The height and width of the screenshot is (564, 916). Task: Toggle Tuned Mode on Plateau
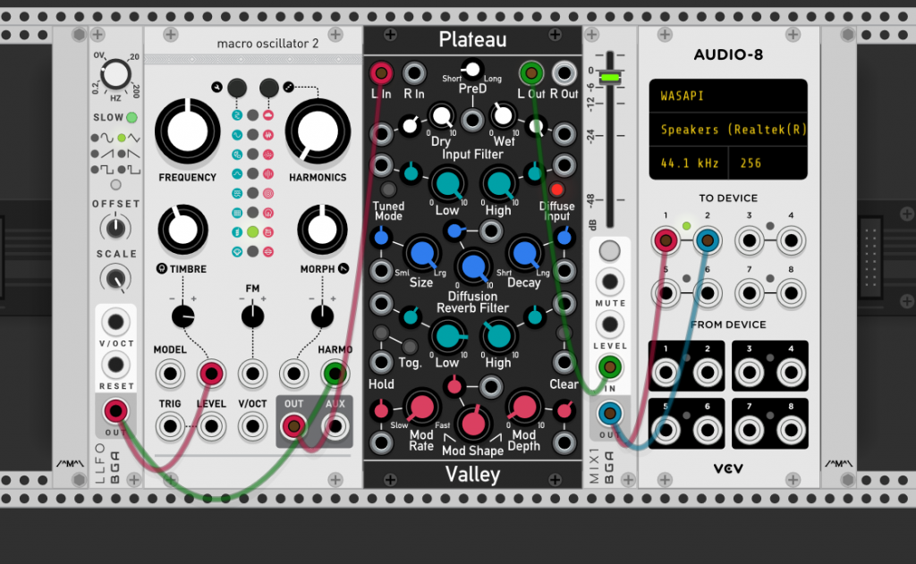pyautogui.click(x=388, y=189)
